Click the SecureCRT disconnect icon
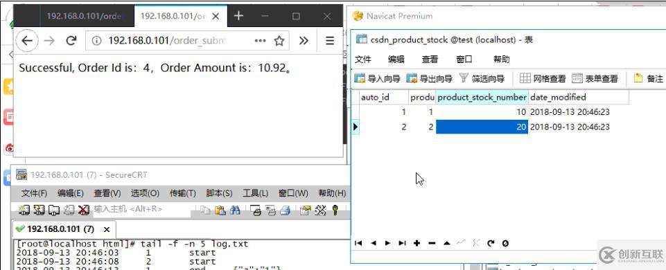The height and width of the screenshot is (270, 666). click(x=84, y=210)
